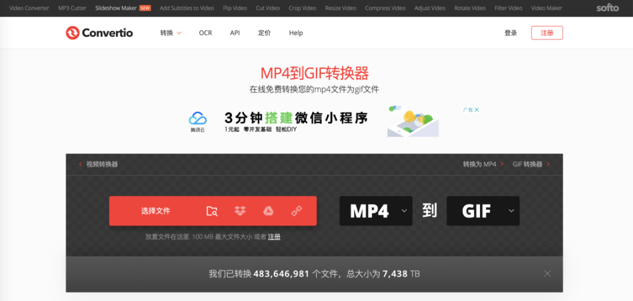The height and width of the screenshot is (301, 633).
Task: Open Filter Video tool
Action: tap(508, 8)
